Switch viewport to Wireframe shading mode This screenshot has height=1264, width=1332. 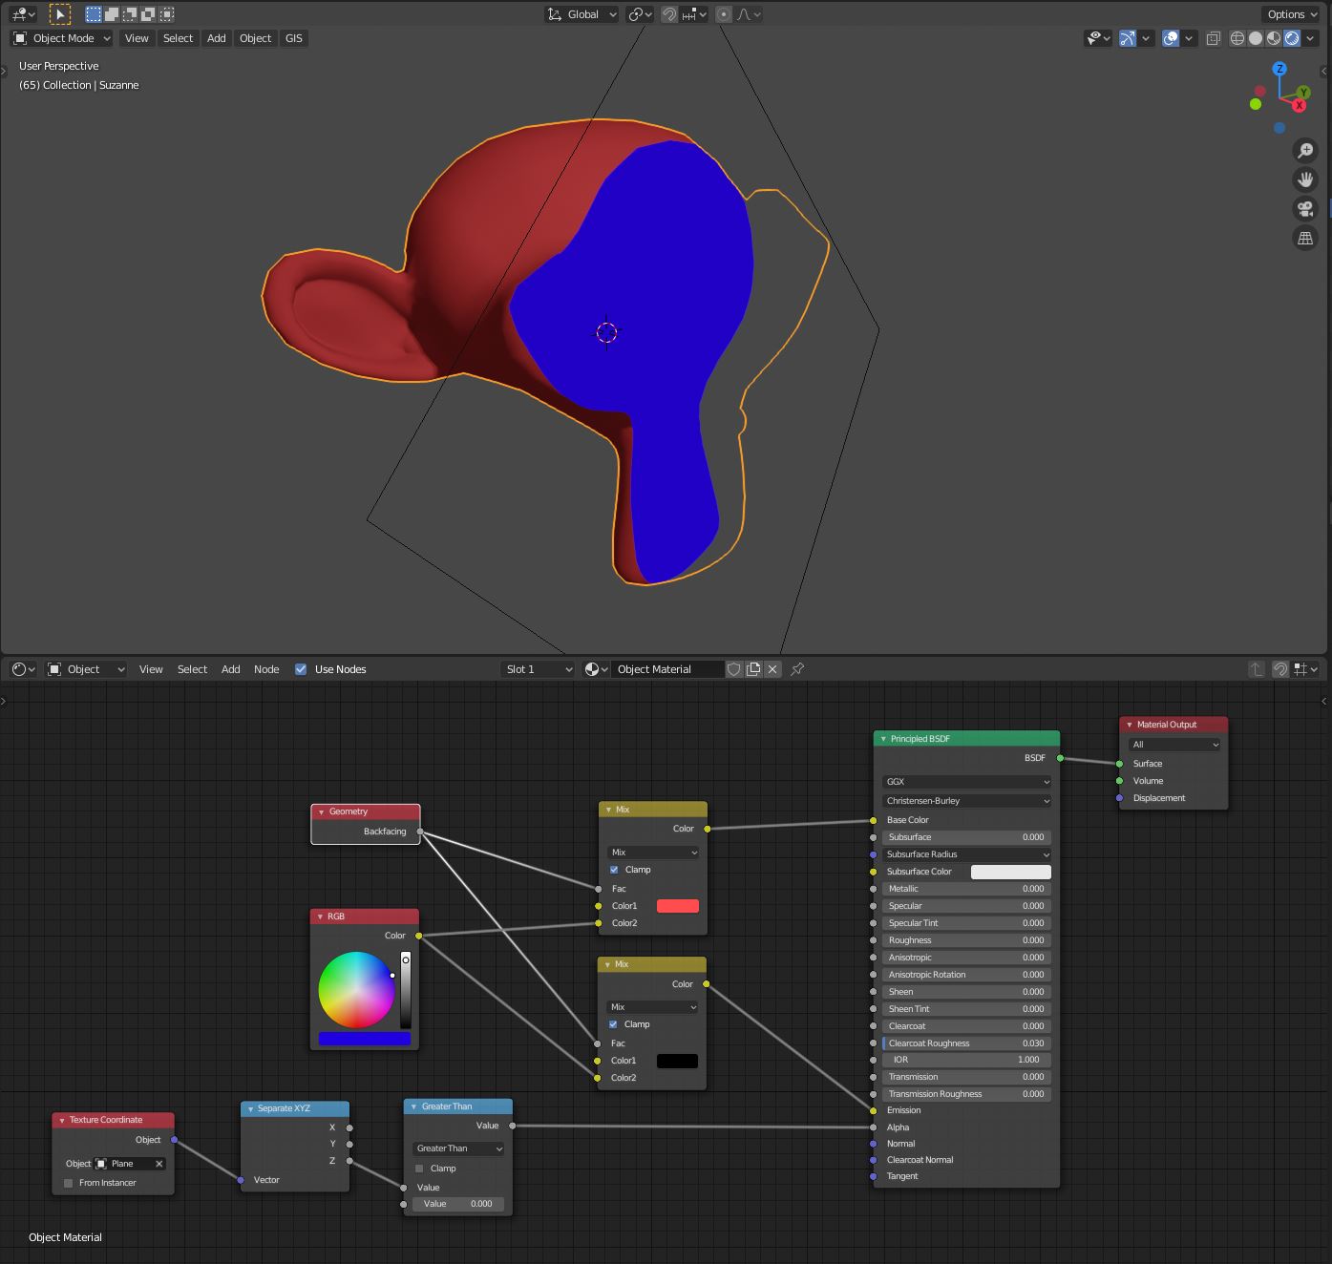(1236, 38)
